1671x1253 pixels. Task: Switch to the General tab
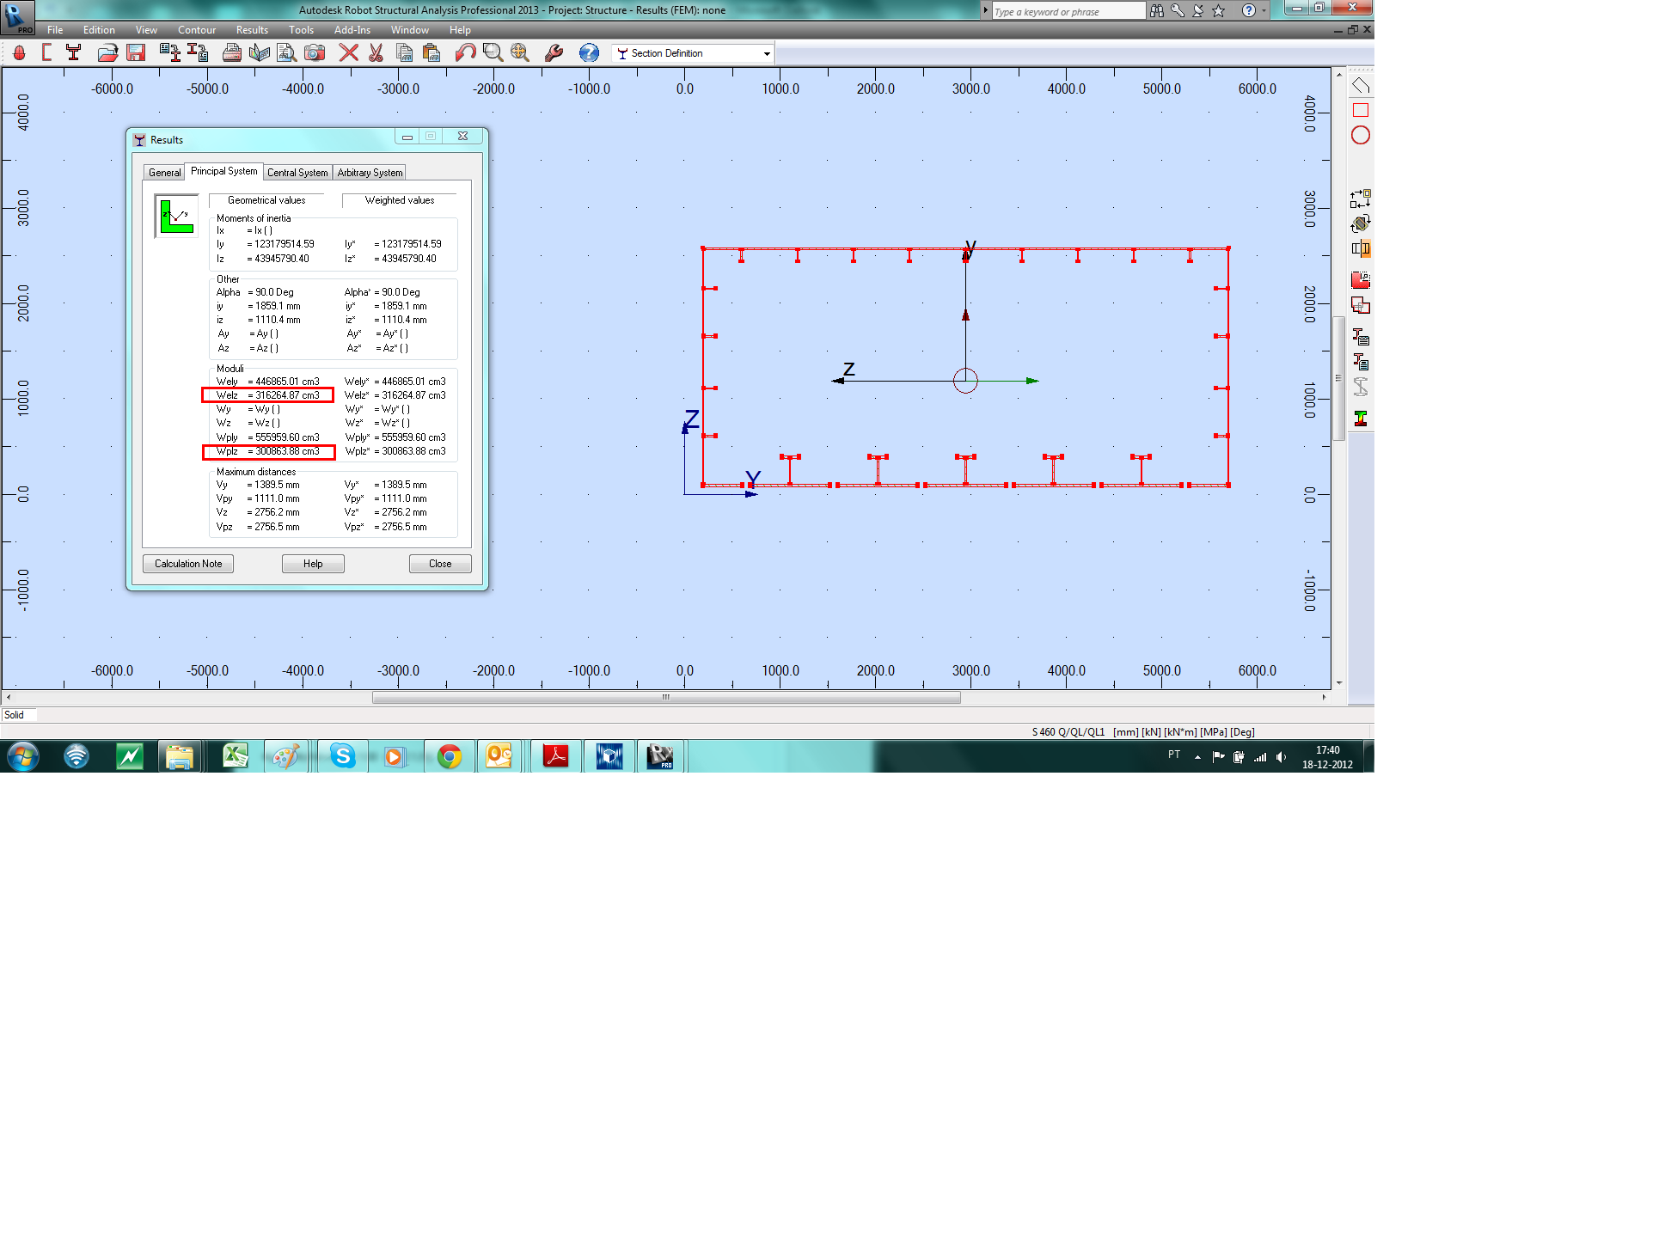coord(164,173)
